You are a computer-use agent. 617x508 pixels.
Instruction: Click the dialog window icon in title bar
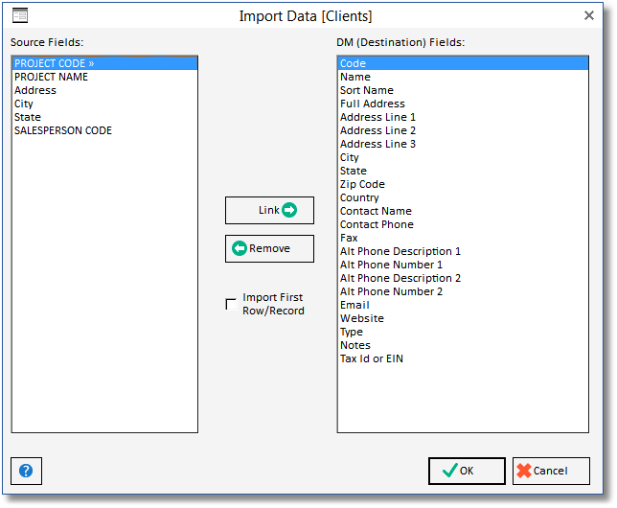tap(20, 15)
